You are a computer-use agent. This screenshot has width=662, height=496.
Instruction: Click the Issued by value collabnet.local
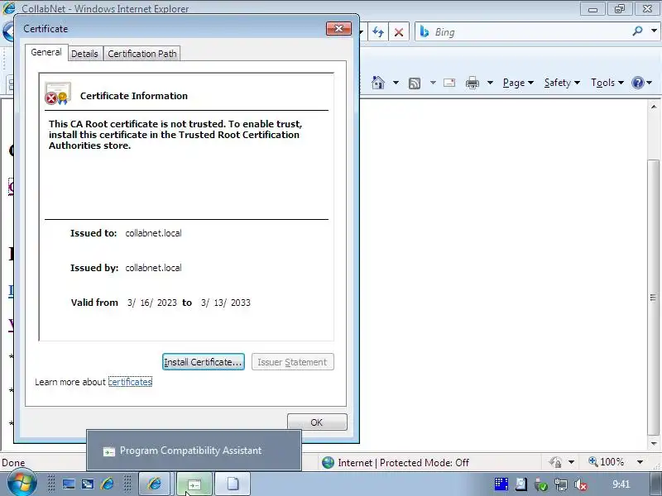[153, 268]
